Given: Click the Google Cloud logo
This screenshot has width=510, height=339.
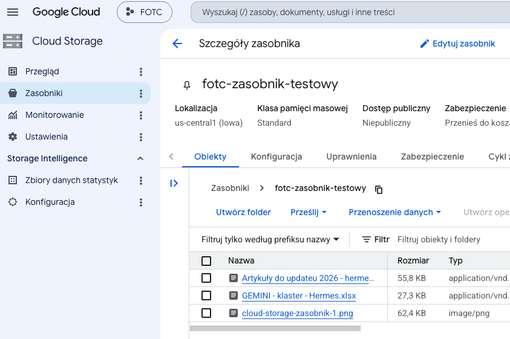Looking at the screenshot, I should pos(67,12).
